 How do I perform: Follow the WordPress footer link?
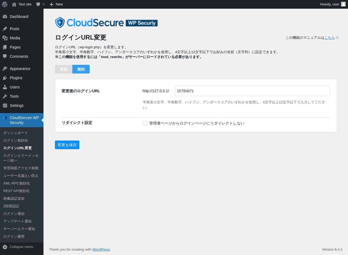[101, 249]
